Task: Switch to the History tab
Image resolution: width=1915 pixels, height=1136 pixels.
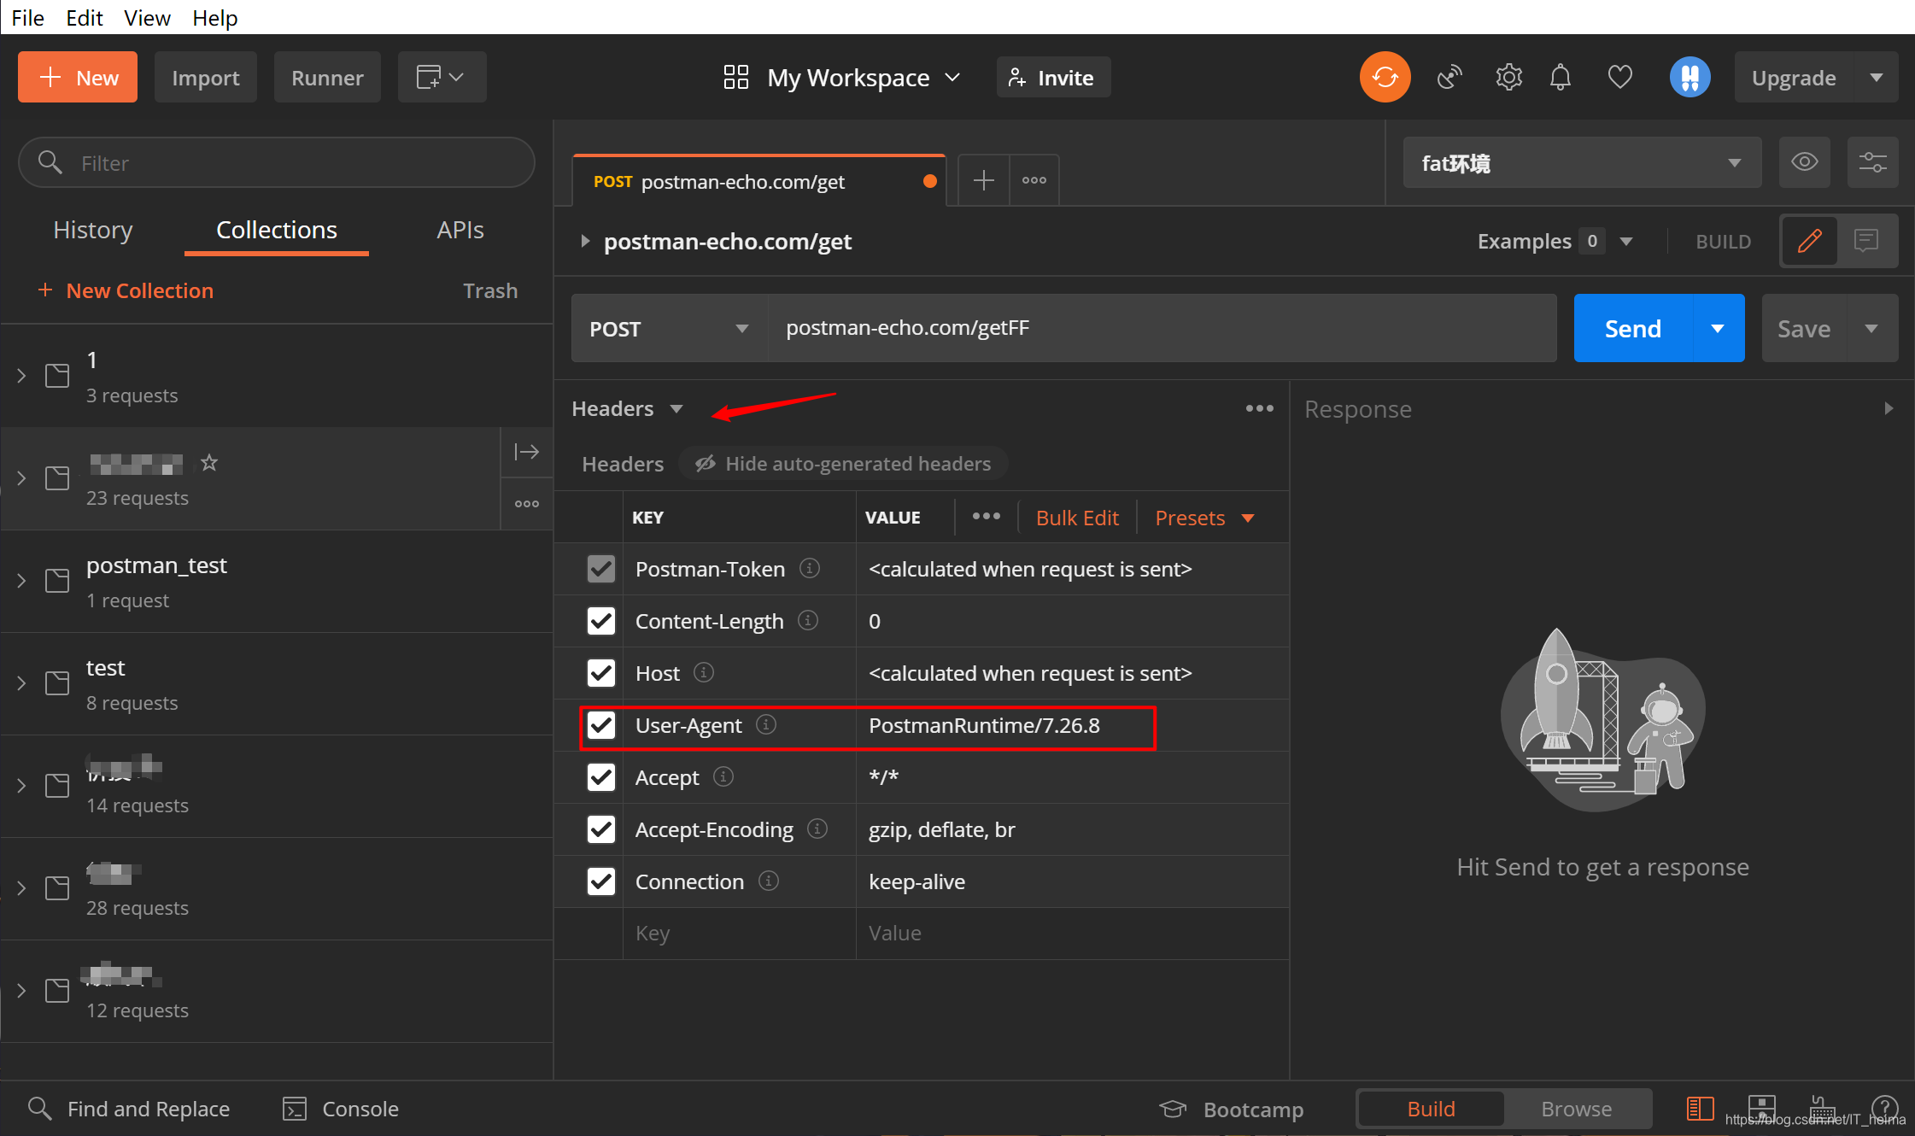Action: point(93,230)
